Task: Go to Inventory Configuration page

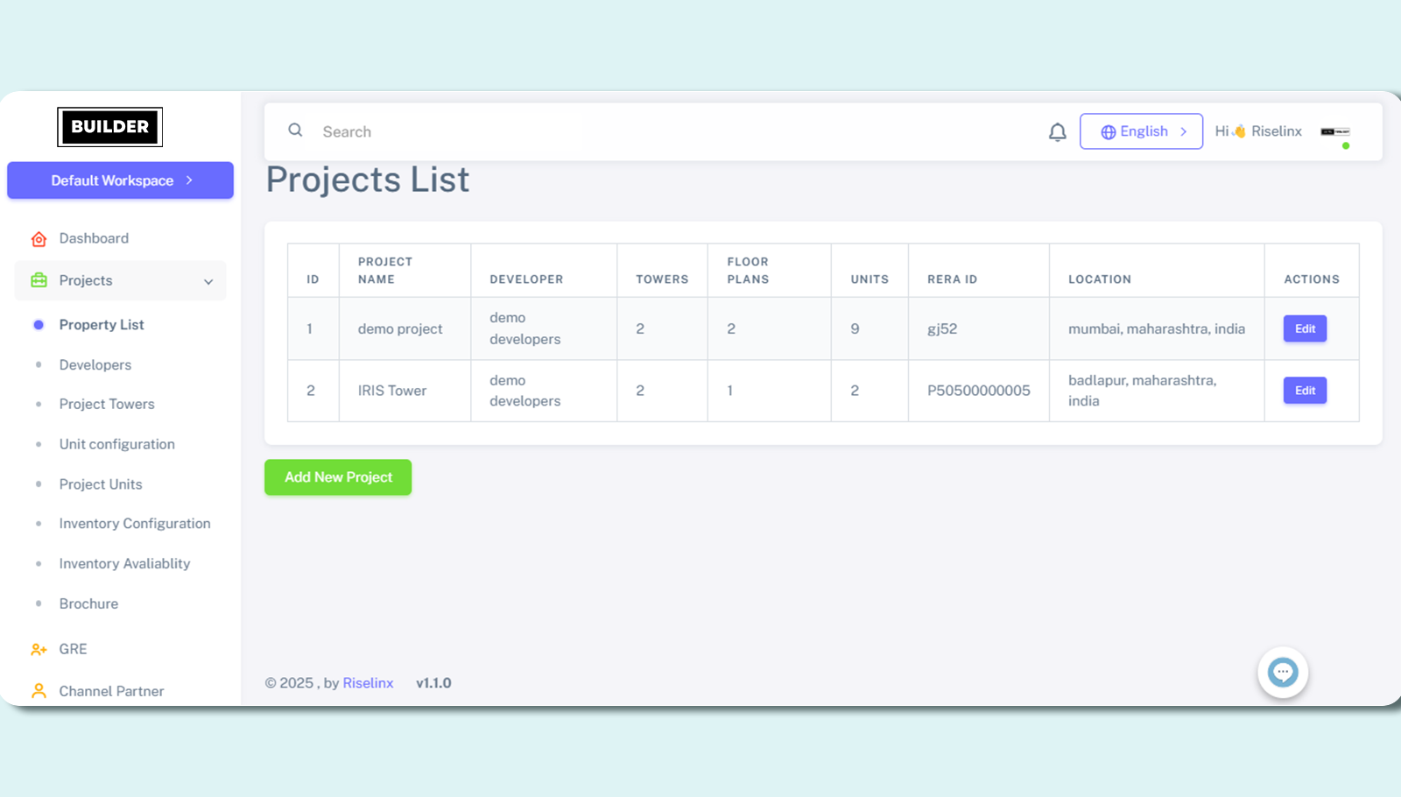Action: [135, 524]
